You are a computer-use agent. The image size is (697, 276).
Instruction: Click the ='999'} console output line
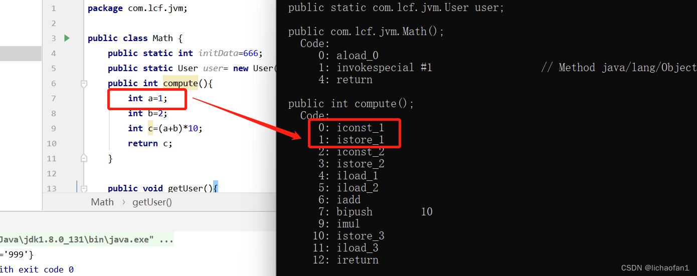(x=17, y=254)
